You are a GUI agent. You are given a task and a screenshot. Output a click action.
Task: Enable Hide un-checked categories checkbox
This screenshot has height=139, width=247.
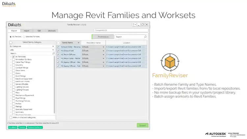click(x=11, y=118)
